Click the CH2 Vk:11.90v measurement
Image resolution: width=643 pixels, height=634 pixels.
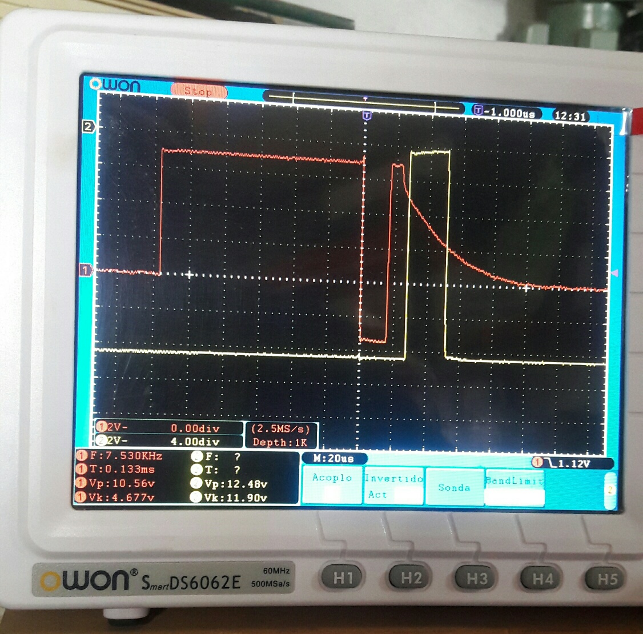230,498
